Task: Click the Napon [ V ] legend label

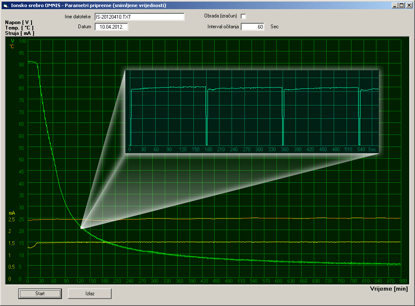Action: [19, 22]
